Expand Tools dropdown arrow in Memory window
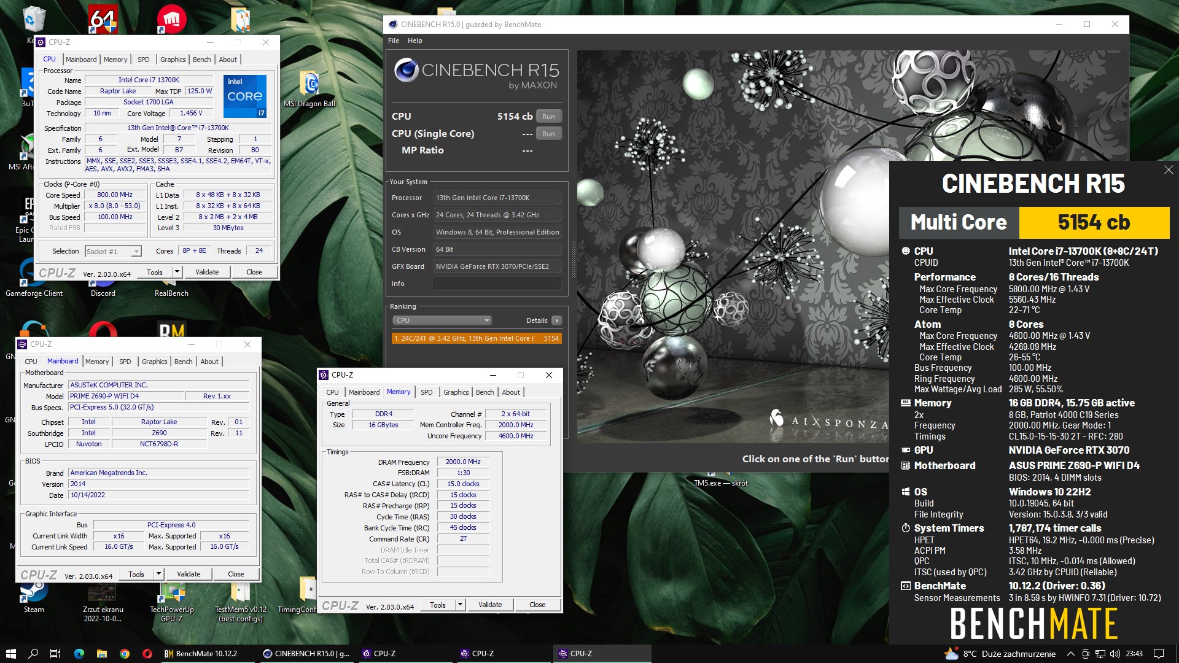This screenshot has width=1179, height=663. coord(460,605)
